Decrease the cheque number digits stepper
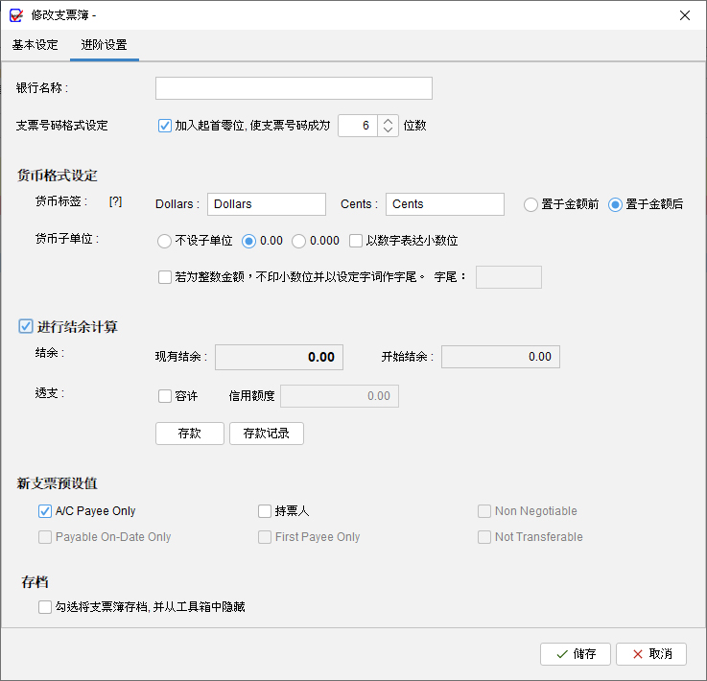Viewport: 707px width, 681px height. coord(388,130)
